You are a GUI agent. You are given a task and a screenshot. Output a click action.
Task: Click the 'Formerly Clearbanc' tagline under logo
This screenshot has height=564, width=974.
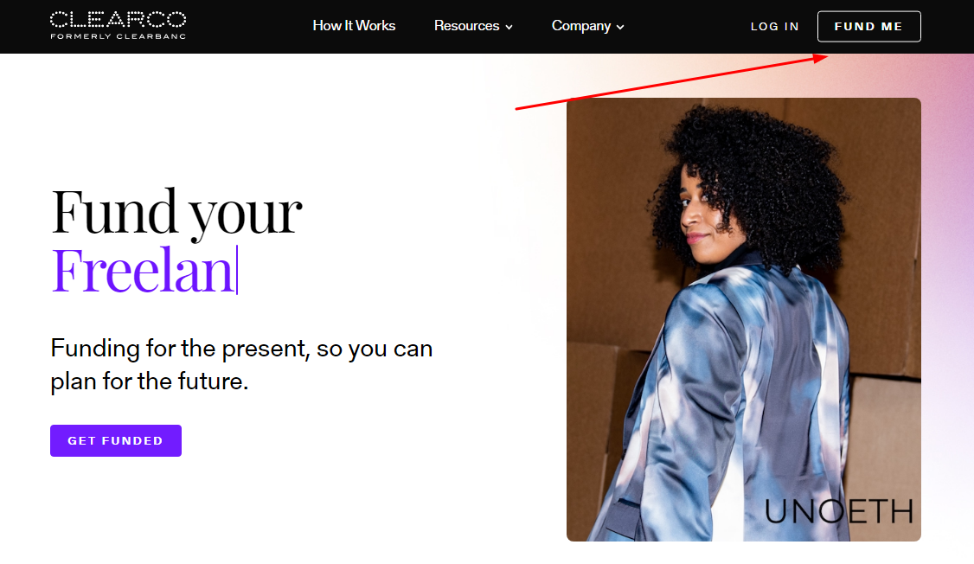point(118,36)
